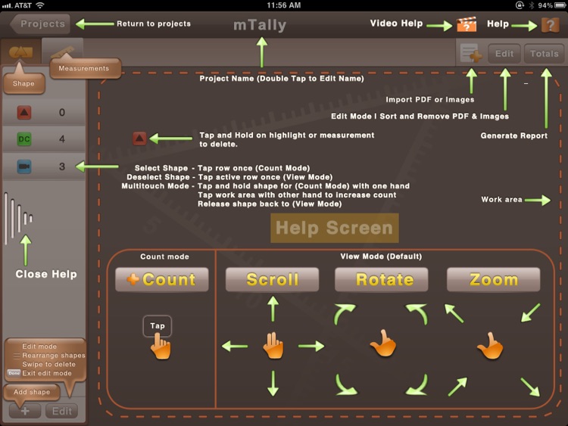Viewport: 568px width, 426px height.
Task: Click the Help Screen label
Action: (334, 228)
